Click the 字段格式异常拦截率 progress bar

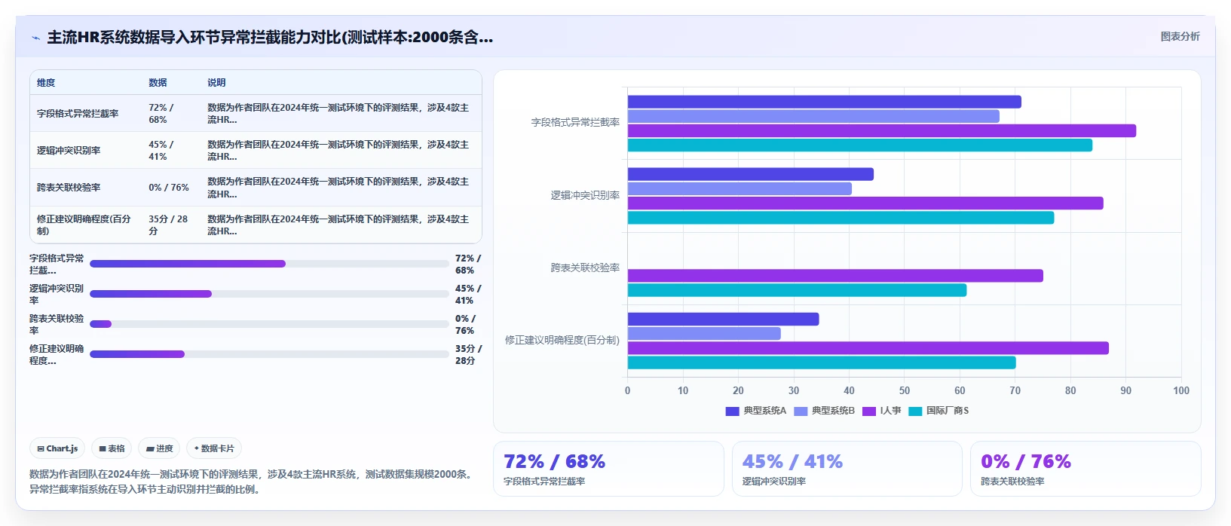click(269, 264)
